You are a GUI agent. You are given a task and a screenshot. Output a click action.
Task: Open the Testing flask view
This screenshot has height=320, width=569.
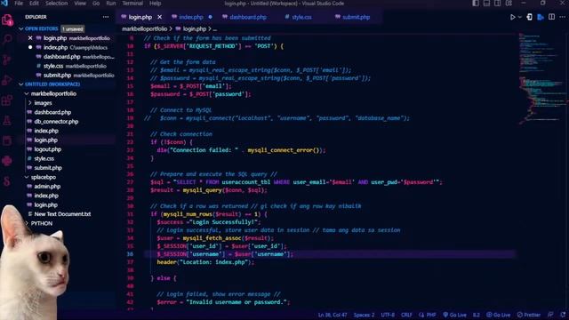click(7, 121)
